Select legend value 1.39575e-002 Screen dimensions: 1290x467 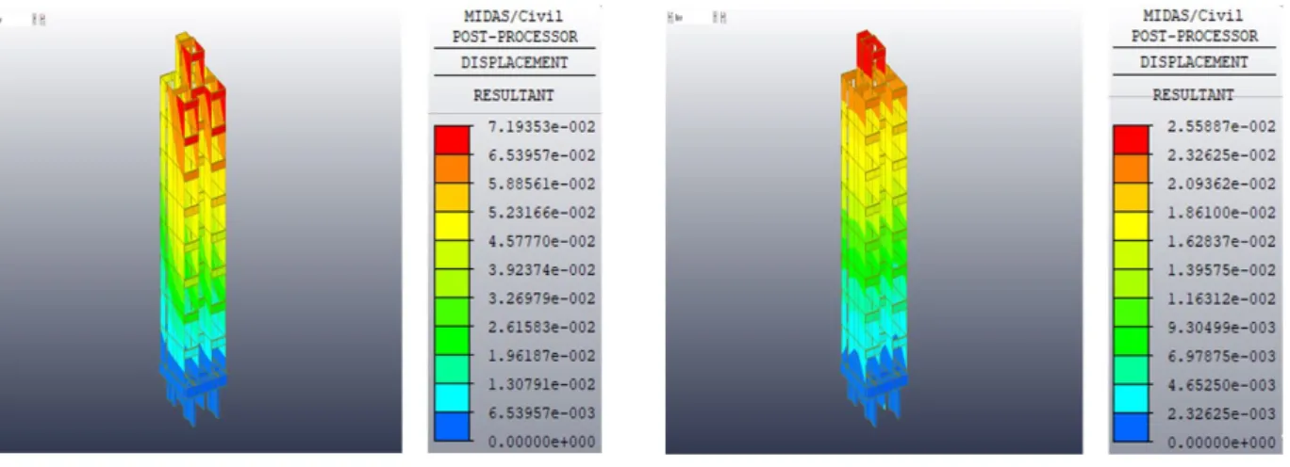pos(1219,269)
